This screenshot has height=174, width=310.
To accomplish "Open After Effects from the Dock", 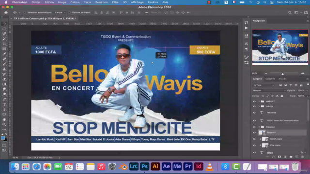I will pos(166,167).
